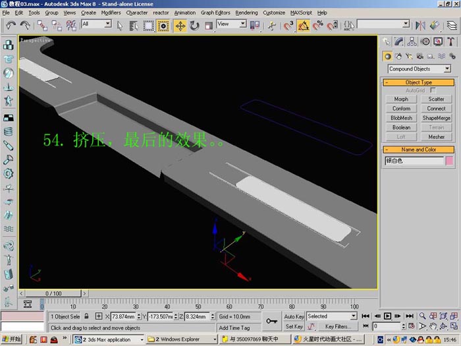The width and height of the screenshot is (461, 346).
Task: Toggle 3D Snaps button
Action: pos(288,26)
